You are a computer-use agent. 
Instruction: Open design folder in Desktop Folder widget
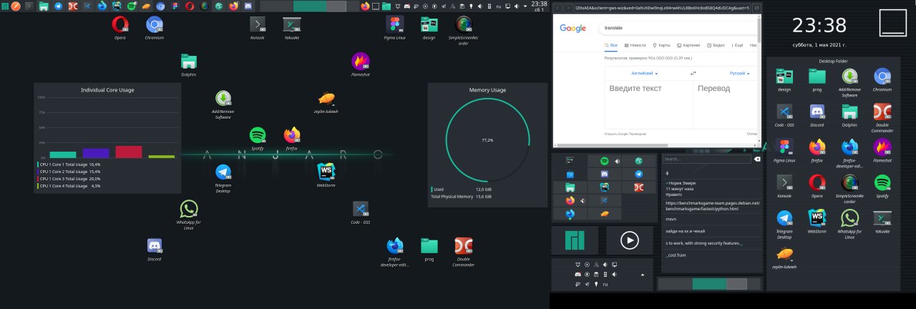784,80
